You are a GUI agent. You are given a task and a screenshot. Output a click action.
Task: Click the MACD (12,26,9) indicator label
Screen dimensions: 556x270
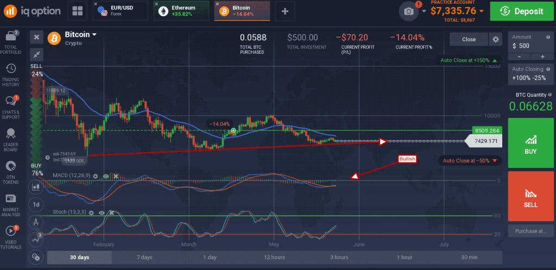[71, 175]
